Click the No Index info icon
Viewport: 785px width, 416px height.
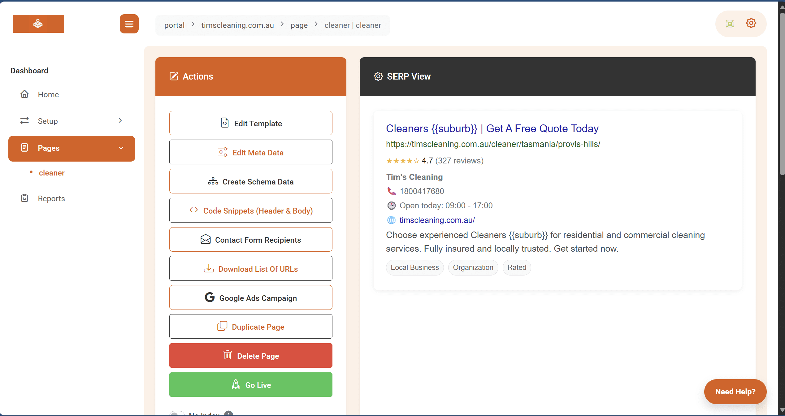[x=228, y=414]
